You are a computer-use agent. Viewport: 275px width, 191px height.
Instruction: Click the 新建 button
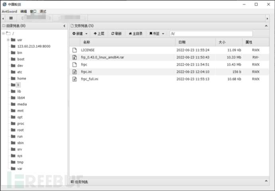(x=78, y=33)
